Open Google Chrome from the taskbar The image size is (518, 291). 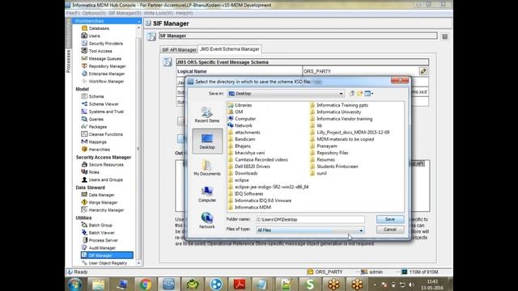click(145, 284)
